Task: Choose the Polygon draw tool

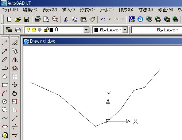Action: point(5,77)
